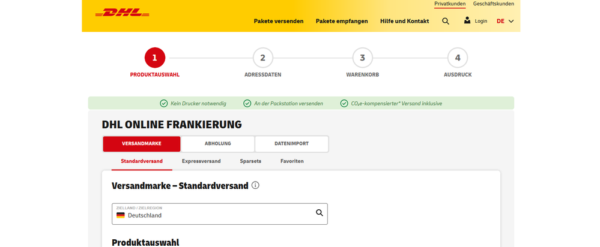This screenshot has height=247, width=600.
Task: Expand the DE language dropdown
Action: coord(505,21)
